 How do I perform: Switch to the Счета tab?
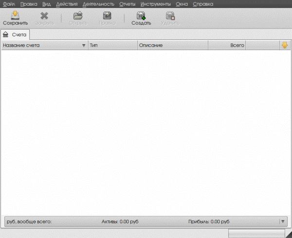point(15,34)
